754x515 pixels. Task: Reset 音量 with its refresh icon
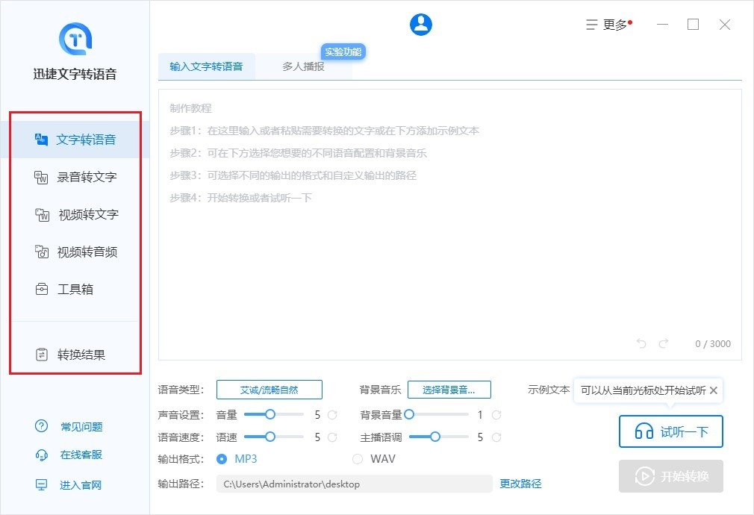[x=332, y=415]
